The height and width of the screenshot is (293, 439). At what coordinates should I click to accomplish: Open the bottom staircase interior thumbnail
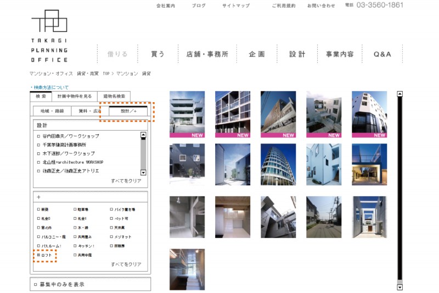[187, 269]
